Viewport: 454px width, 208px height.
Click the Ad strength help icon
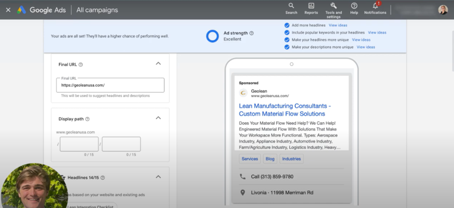tap(251, 33)
